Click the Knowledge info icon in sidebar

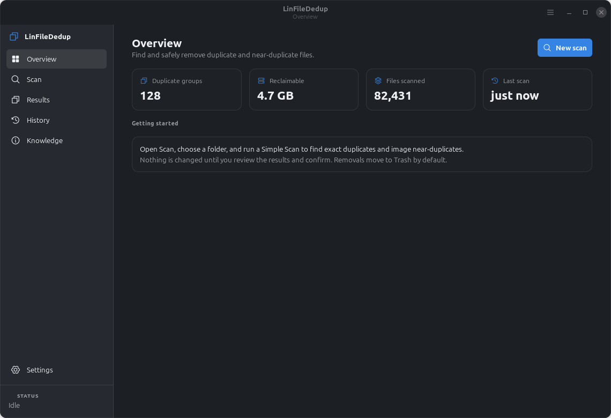pos(16,140)
